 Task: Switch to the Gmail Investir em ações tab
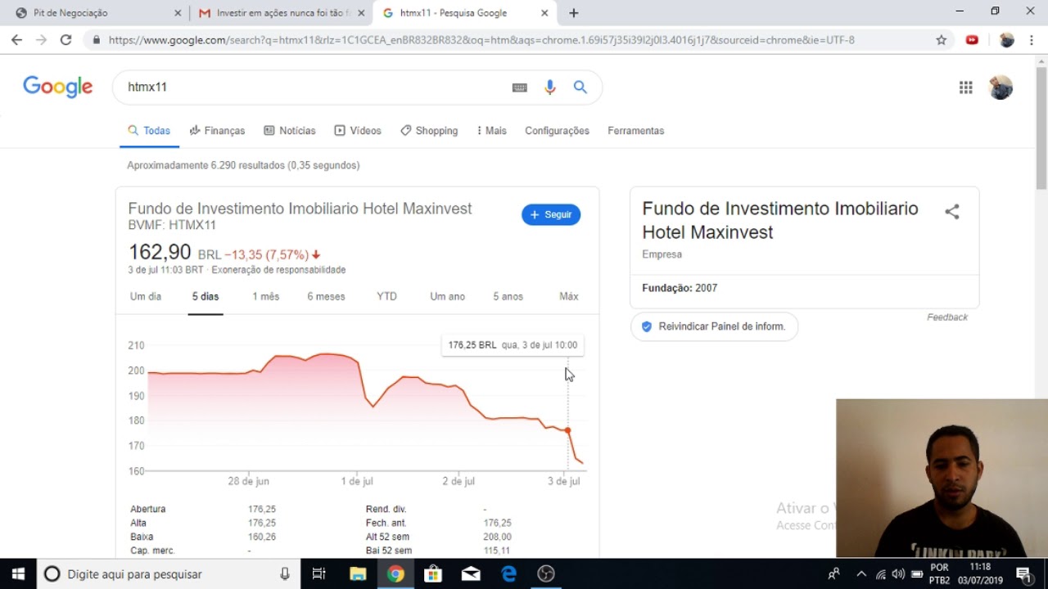click(x=281, y=13)
